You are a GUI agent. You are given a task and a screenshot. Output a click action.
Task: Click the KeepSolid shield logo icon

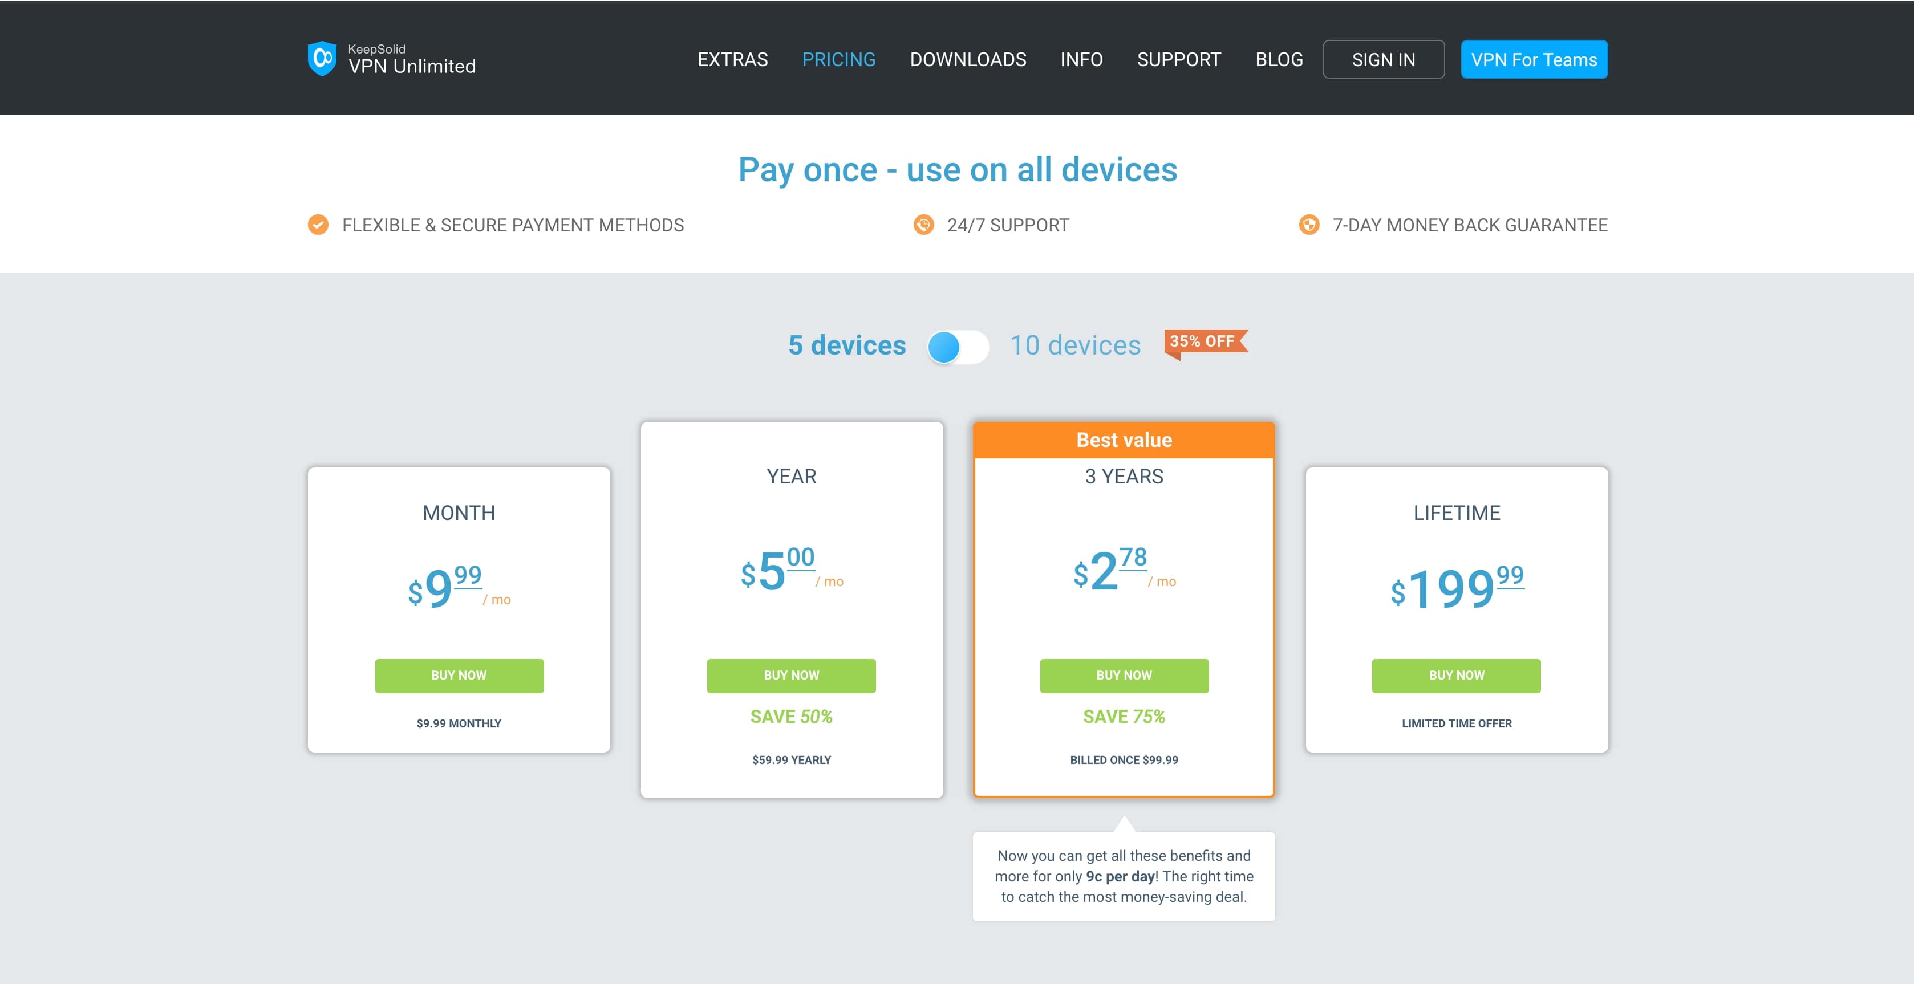point(322,59)
